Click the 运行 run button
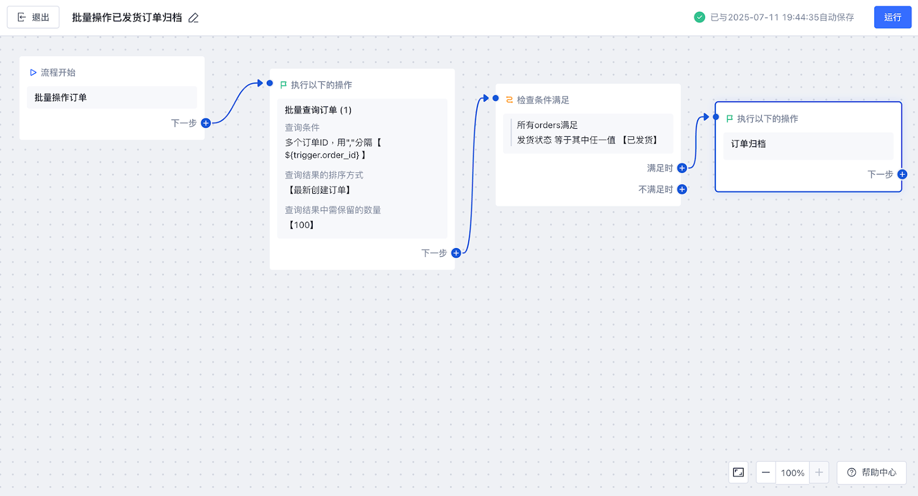The image size is (918, 496). click(x=892, y=17)
